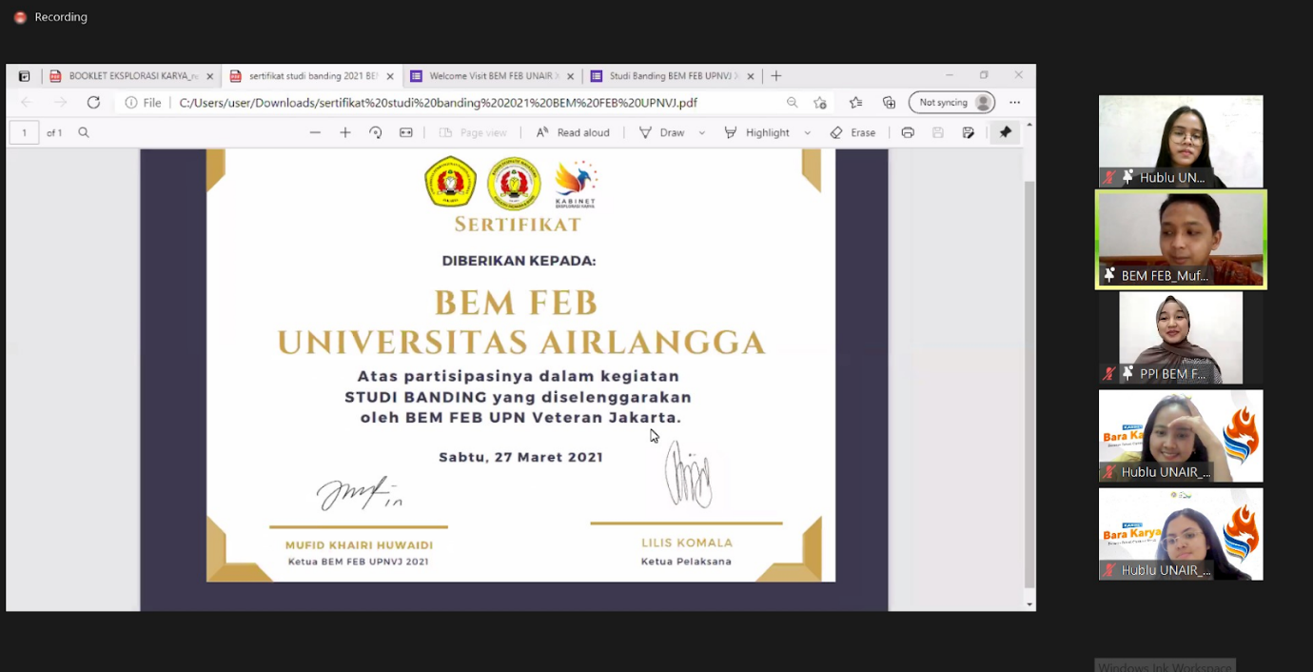
Task: Expand Draw tool options dropdown
Action: click(702, 132)
